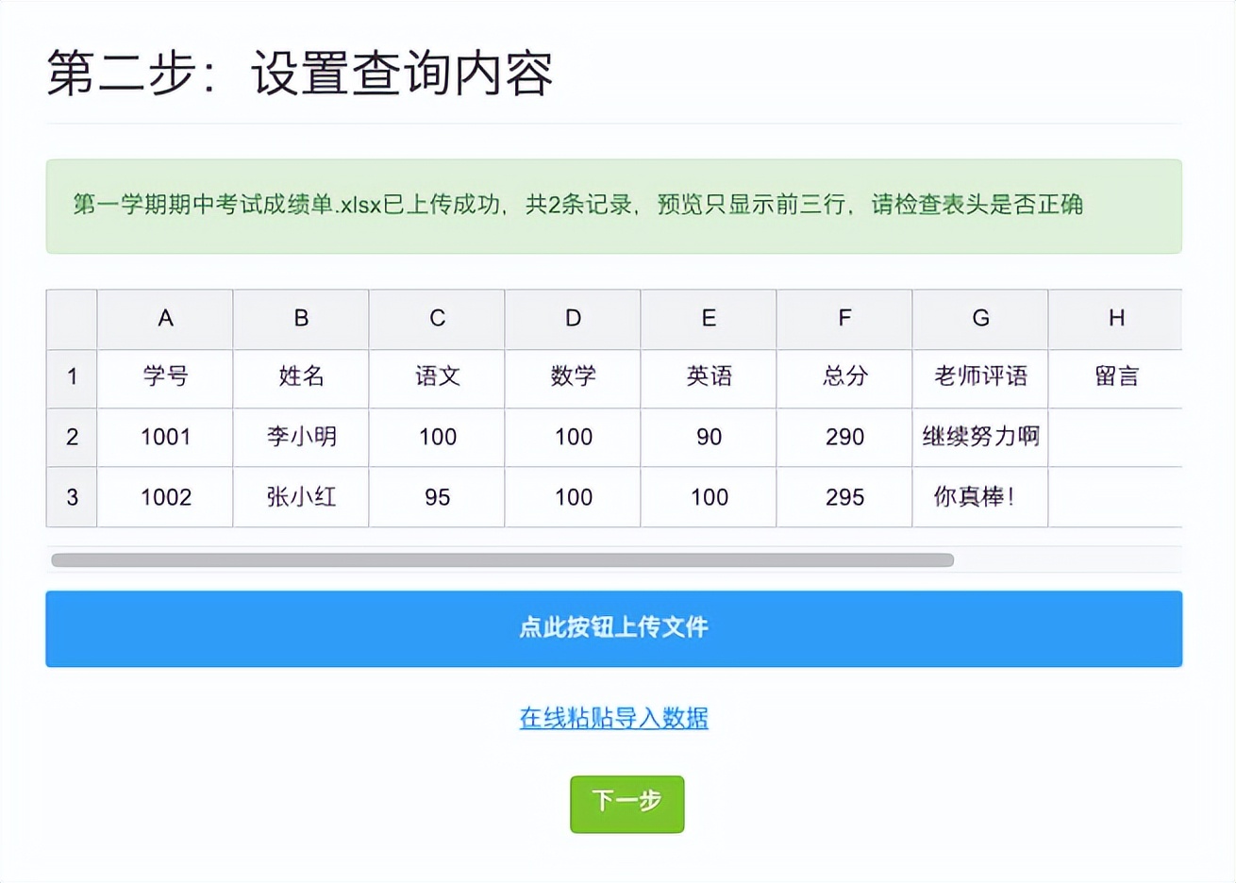Click the cell containing 张小红
The height and width of the screenshot is (883, 1236).
tap(300, 497)
